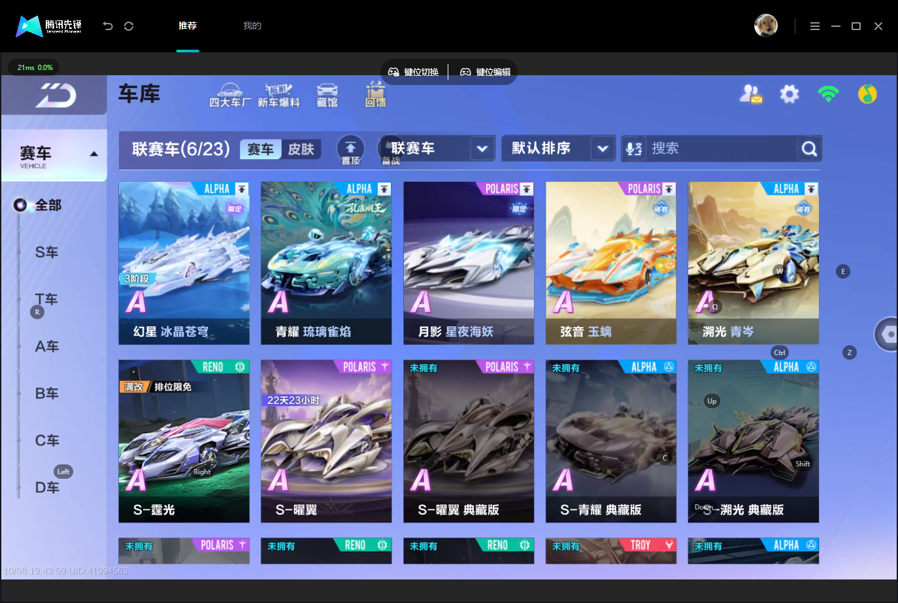Click the refresh icon in the launcher header

pyautogui.click(x=129, y=26)
